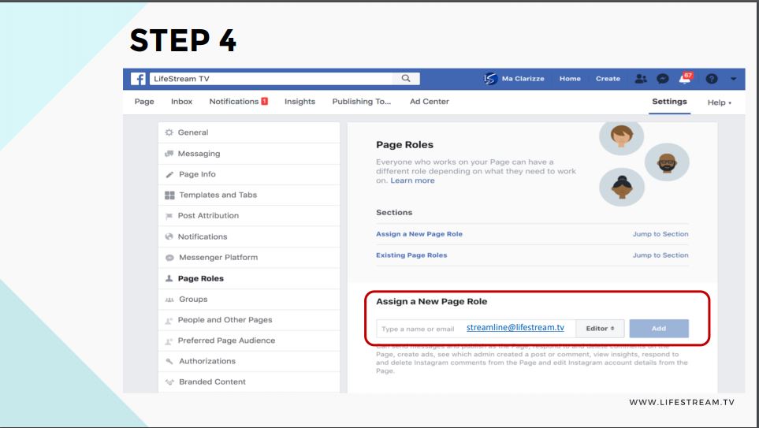Screen dimensions: 759x428
Task: Open the Inbox tab
Action: click(181, 102)
